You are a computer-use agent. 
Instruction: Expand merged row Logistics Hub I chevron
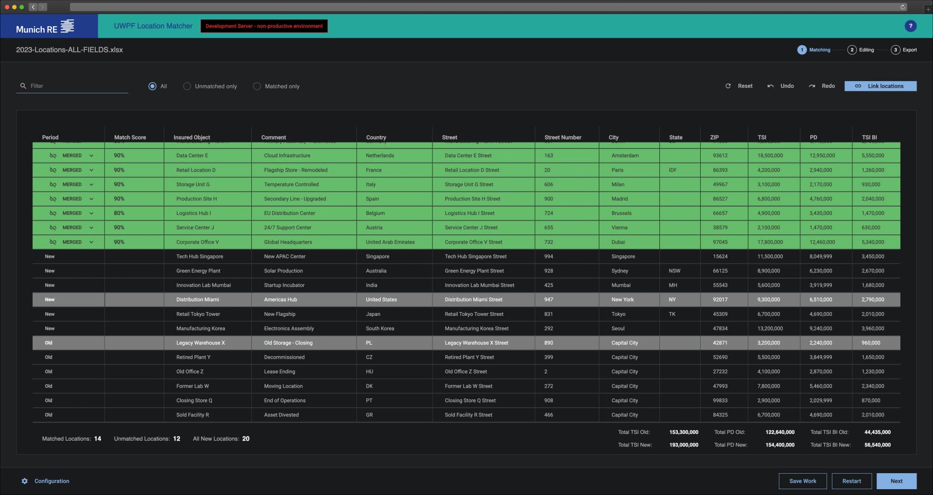91,213
